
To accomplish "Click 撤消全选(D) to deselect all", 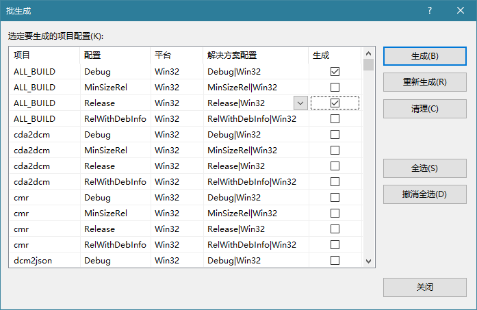I will [x=424, y=194].
